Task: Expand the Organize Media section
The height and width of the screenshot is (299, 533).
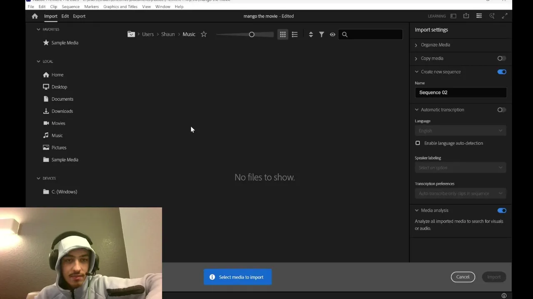Action: [x=416, y=45]
